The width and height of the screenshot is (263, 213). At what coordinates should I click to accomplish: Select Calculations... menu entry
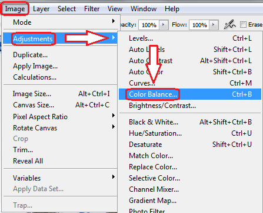click(x=60, y=77)
